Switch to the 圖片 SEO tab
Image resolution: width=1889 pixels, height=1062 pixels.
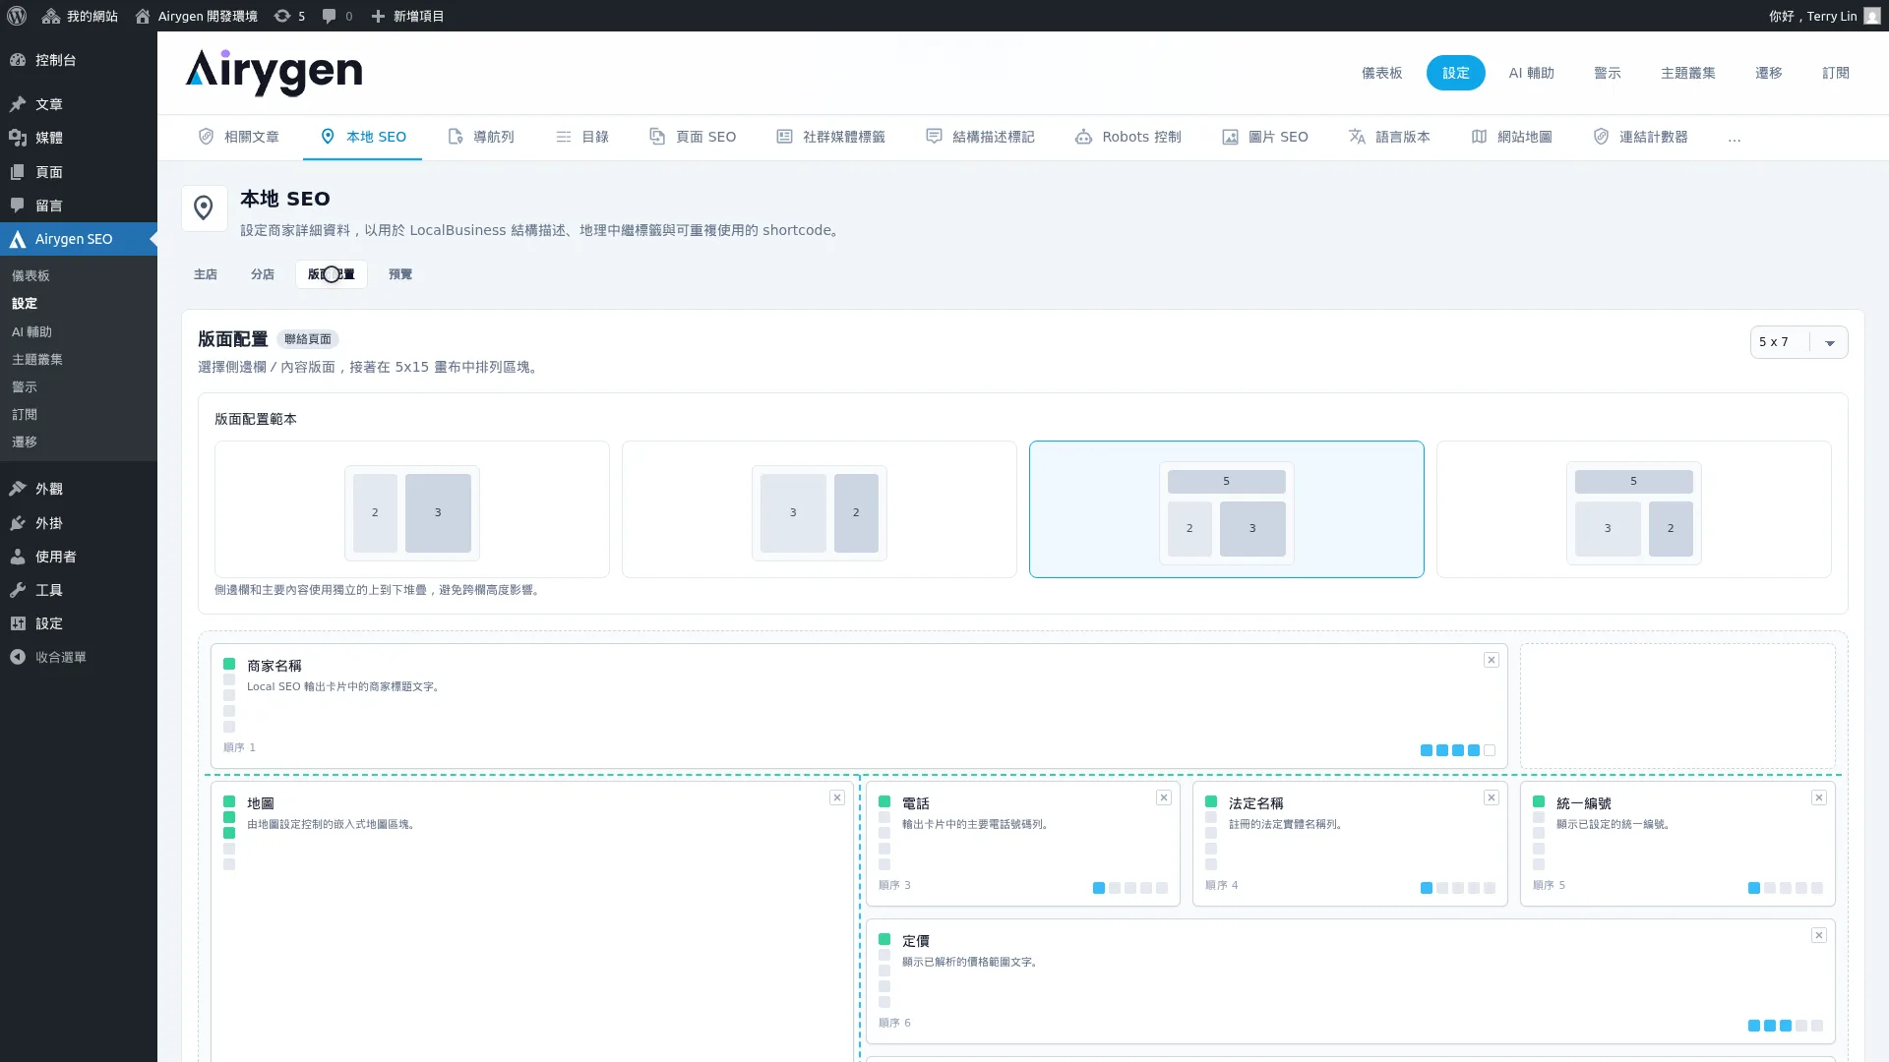[1265, 137]
